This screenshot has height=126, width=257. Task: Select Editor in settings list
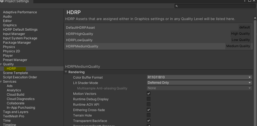(x=7, y=21)
